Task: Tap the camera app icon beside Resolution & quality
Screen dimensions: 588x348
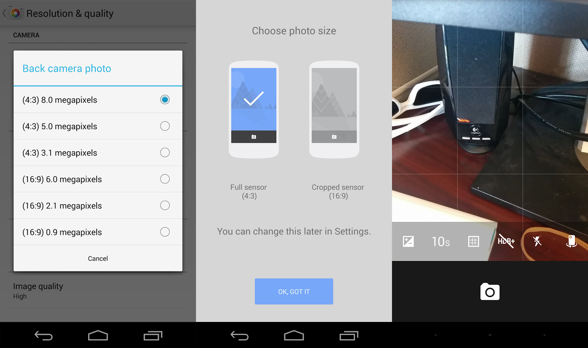Action: [x=15, y=13]
